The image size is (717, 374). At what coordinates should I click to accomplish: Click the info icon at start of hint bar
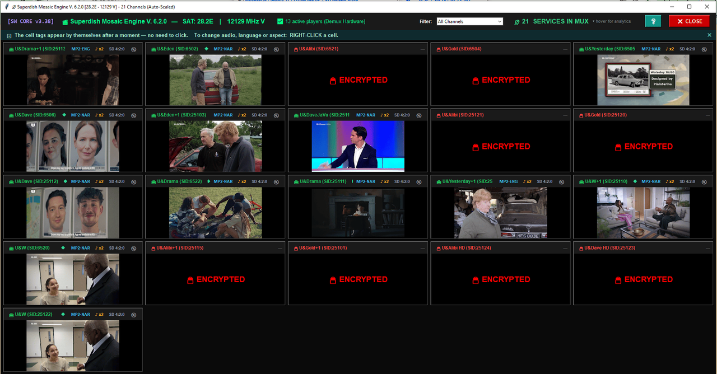[x=9, y=35]
